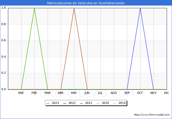This screenshot has height=119, width=172.
Task: Click the green February peak data point
Action: (x=34, y=8)
